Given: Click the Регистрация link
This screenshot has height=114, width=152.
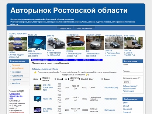Looking at the screenshot, I should [128, 91].
